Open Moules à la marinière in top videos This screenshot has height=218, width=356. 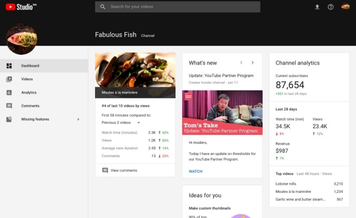[309, 192]
